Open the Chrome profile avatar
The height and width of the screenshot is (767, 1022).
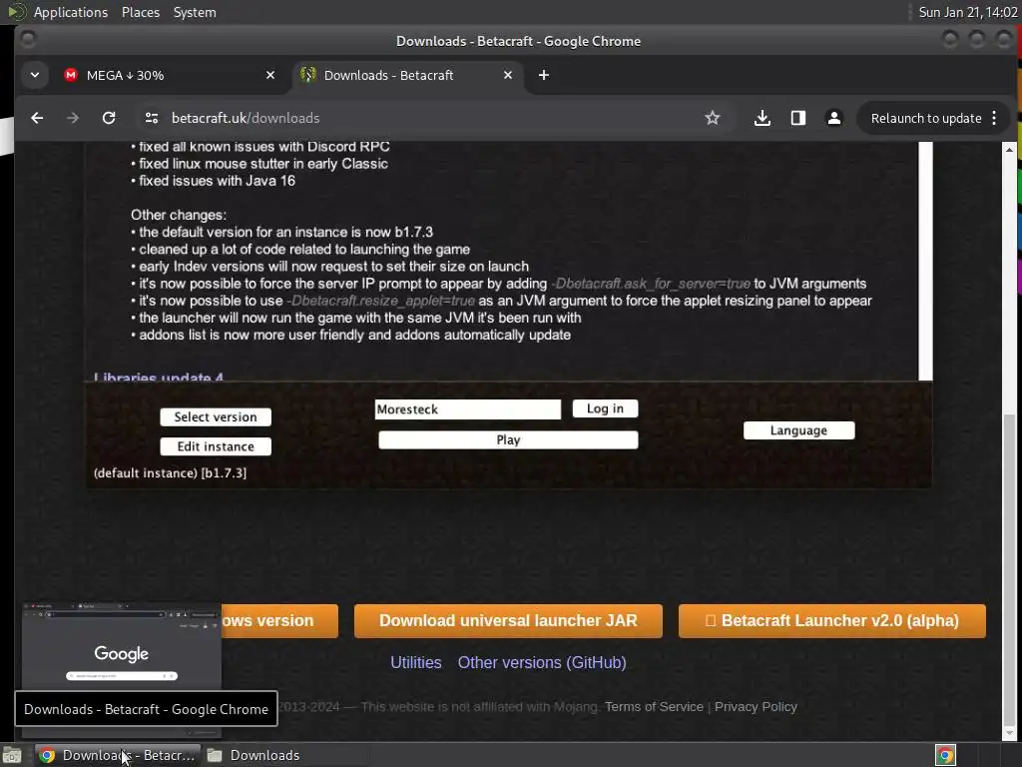click(x=833, y=118)
